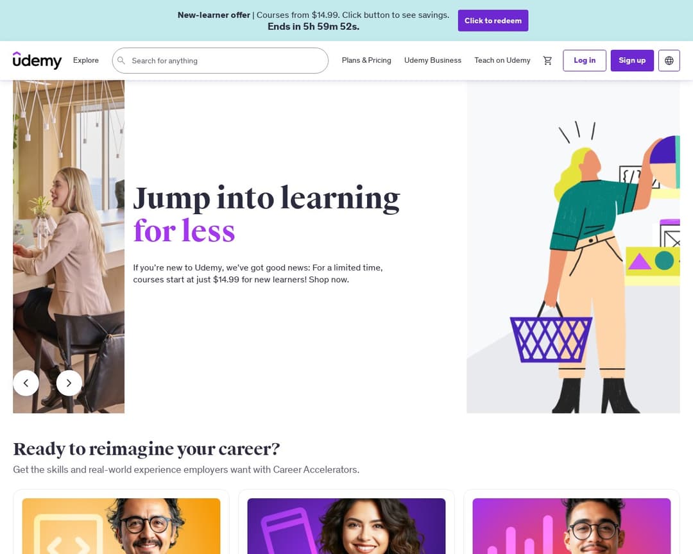This screenshot has height=554, width=693.
Task: Go to Udemy Business
Action: coord(432,60)
